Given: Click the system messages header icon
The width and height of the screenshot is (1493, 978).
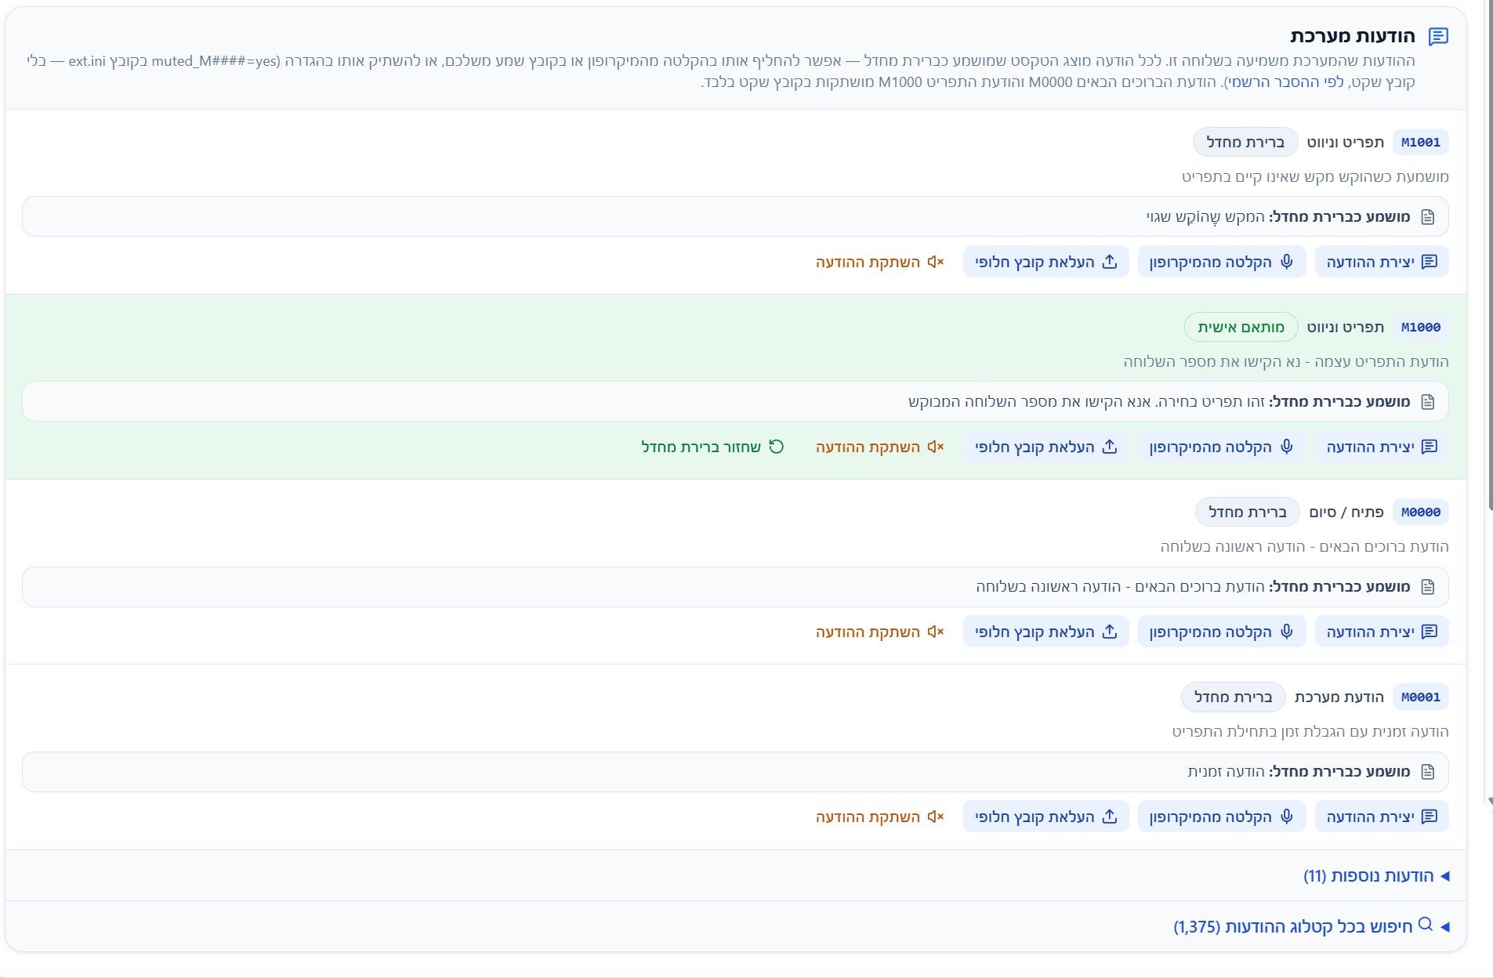Looking at the screenshot, I should (1438, 36).
